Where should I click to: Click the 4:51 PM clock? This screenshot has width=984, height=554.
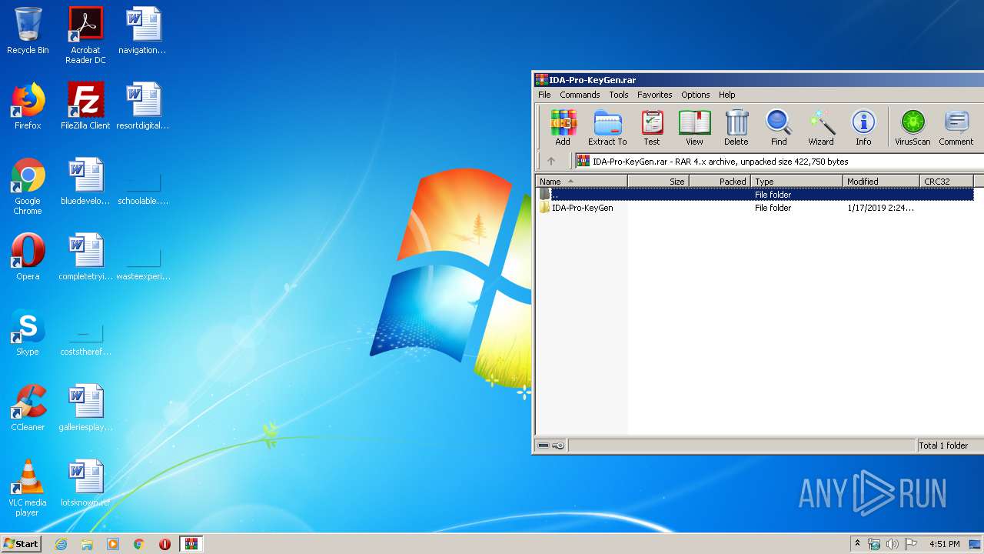point(944,544)
